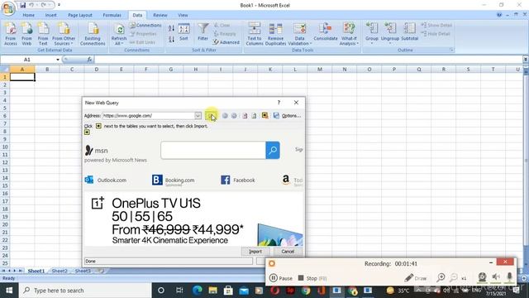The height and width of the screenshot is (298, 529).
Task: Click the From Access icon
Action: click(x=11, y=34)
